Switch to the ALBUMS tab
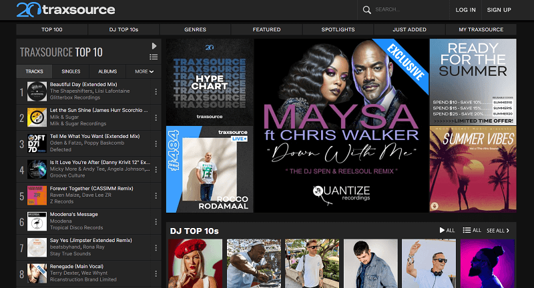The image size is (534, 288). pos(107,71)
